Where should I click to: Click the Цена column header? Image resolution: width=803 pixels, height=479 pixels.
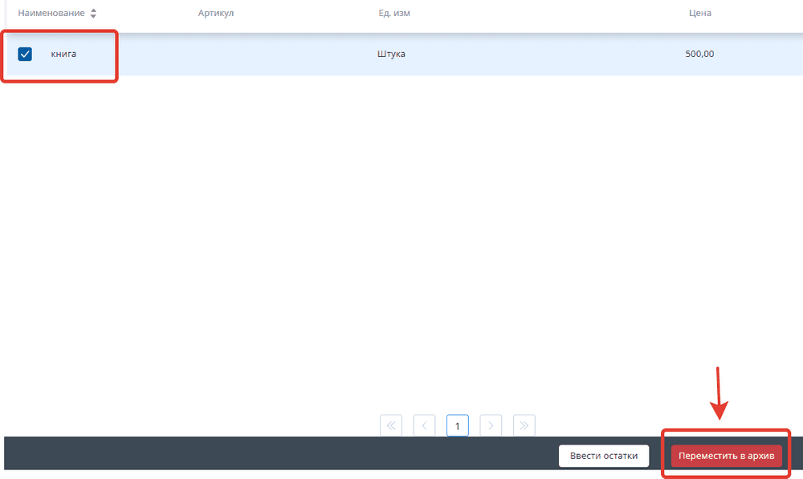point(699,14)
